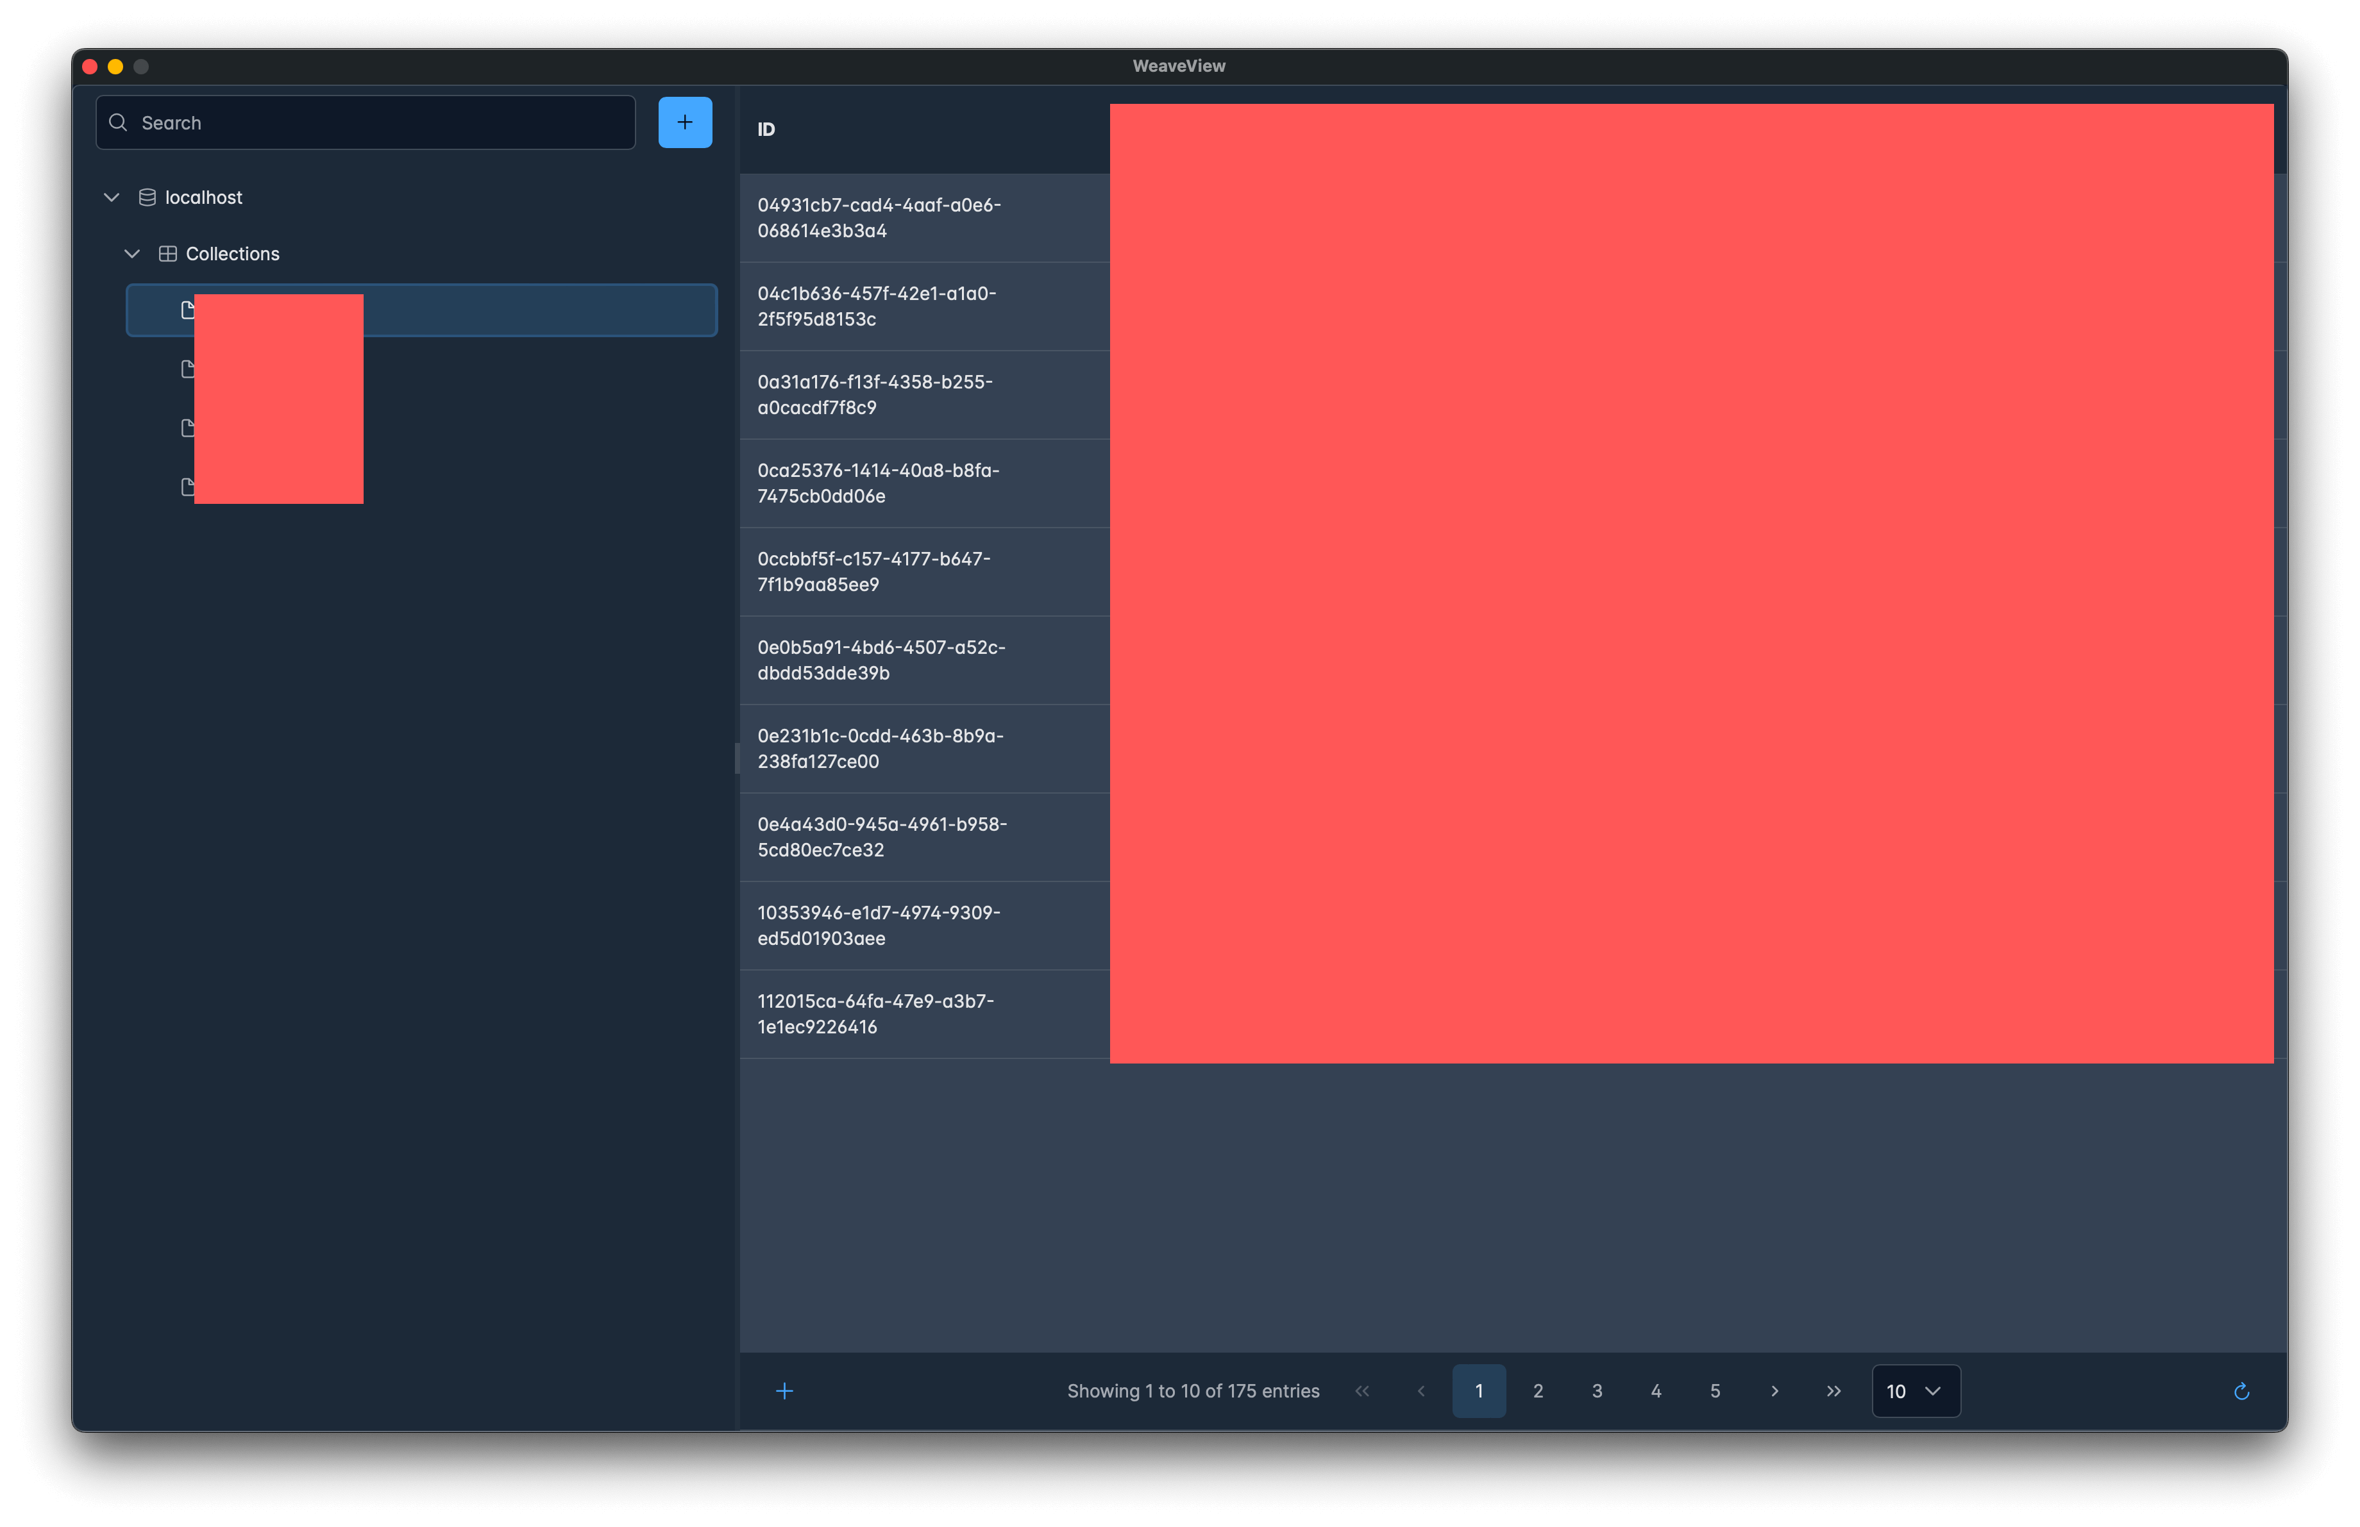Go to the last page arrow
Image resolution: width=2360 pixels, height=1527 pixels.
[x=1832, y=1391]
